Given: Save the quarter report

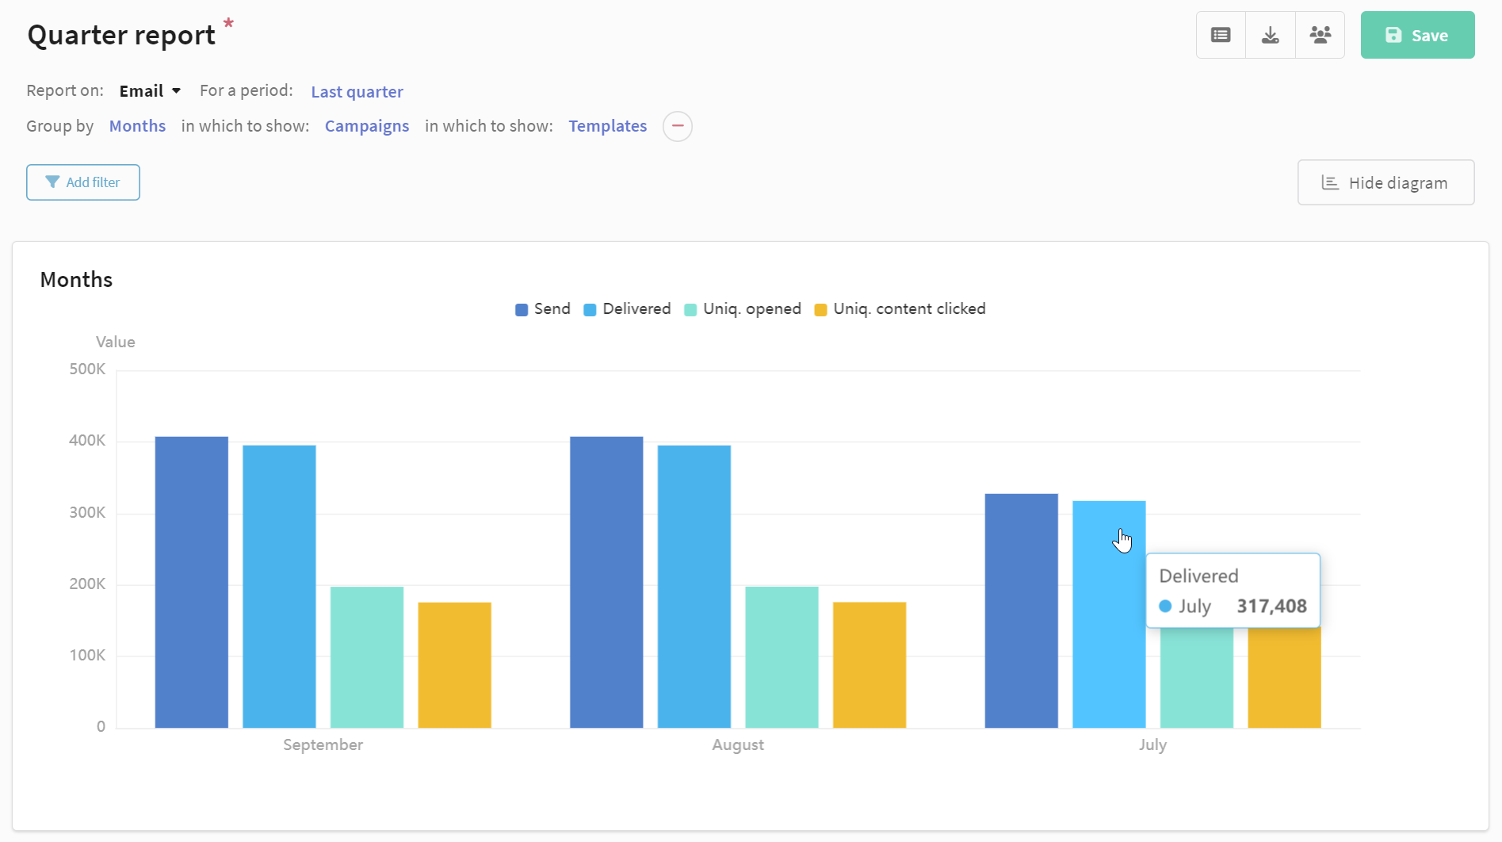Looking at the screenshot, I should point(1417,35).
